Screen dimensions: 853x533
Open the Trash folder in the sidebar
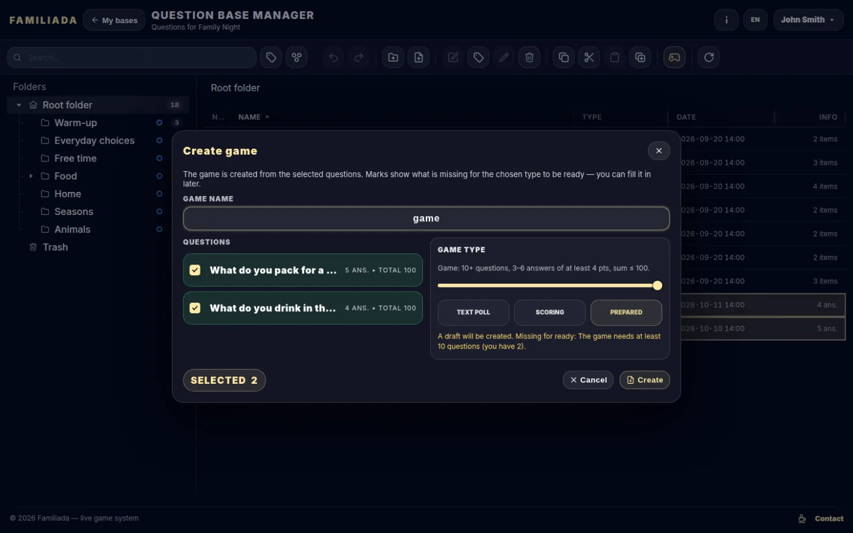click(x=55, y=247)
